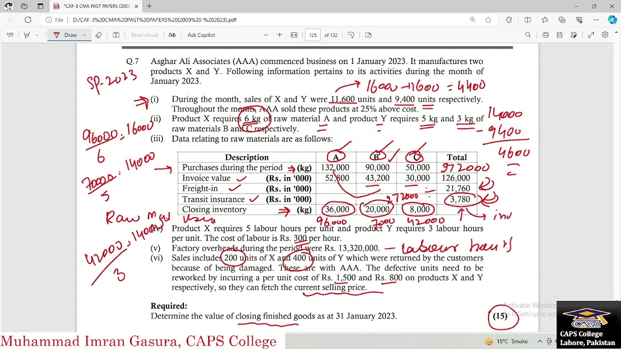This screenshot has width=621, height=349.
Task: Zoom out the PDF with minus
Action: click(265, 35)
